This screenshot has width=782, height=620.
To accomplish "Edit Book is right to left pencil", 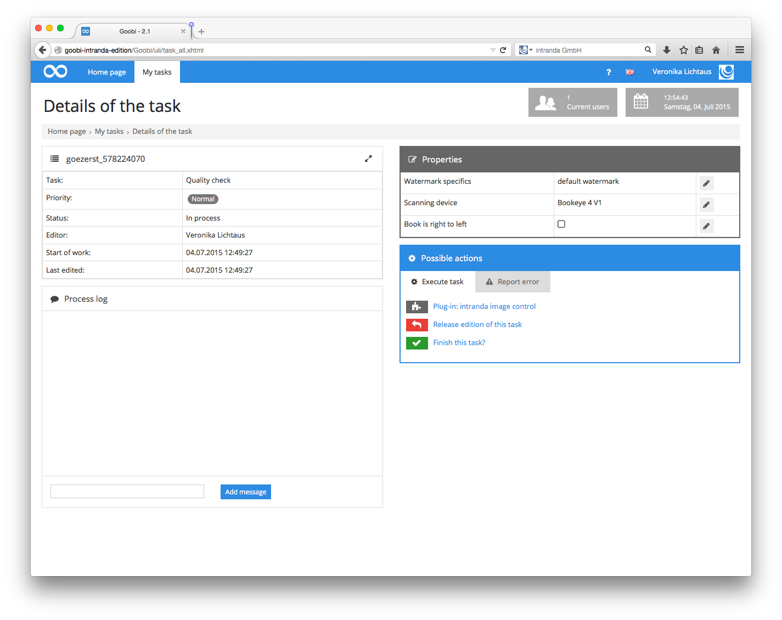I will 707,226.
